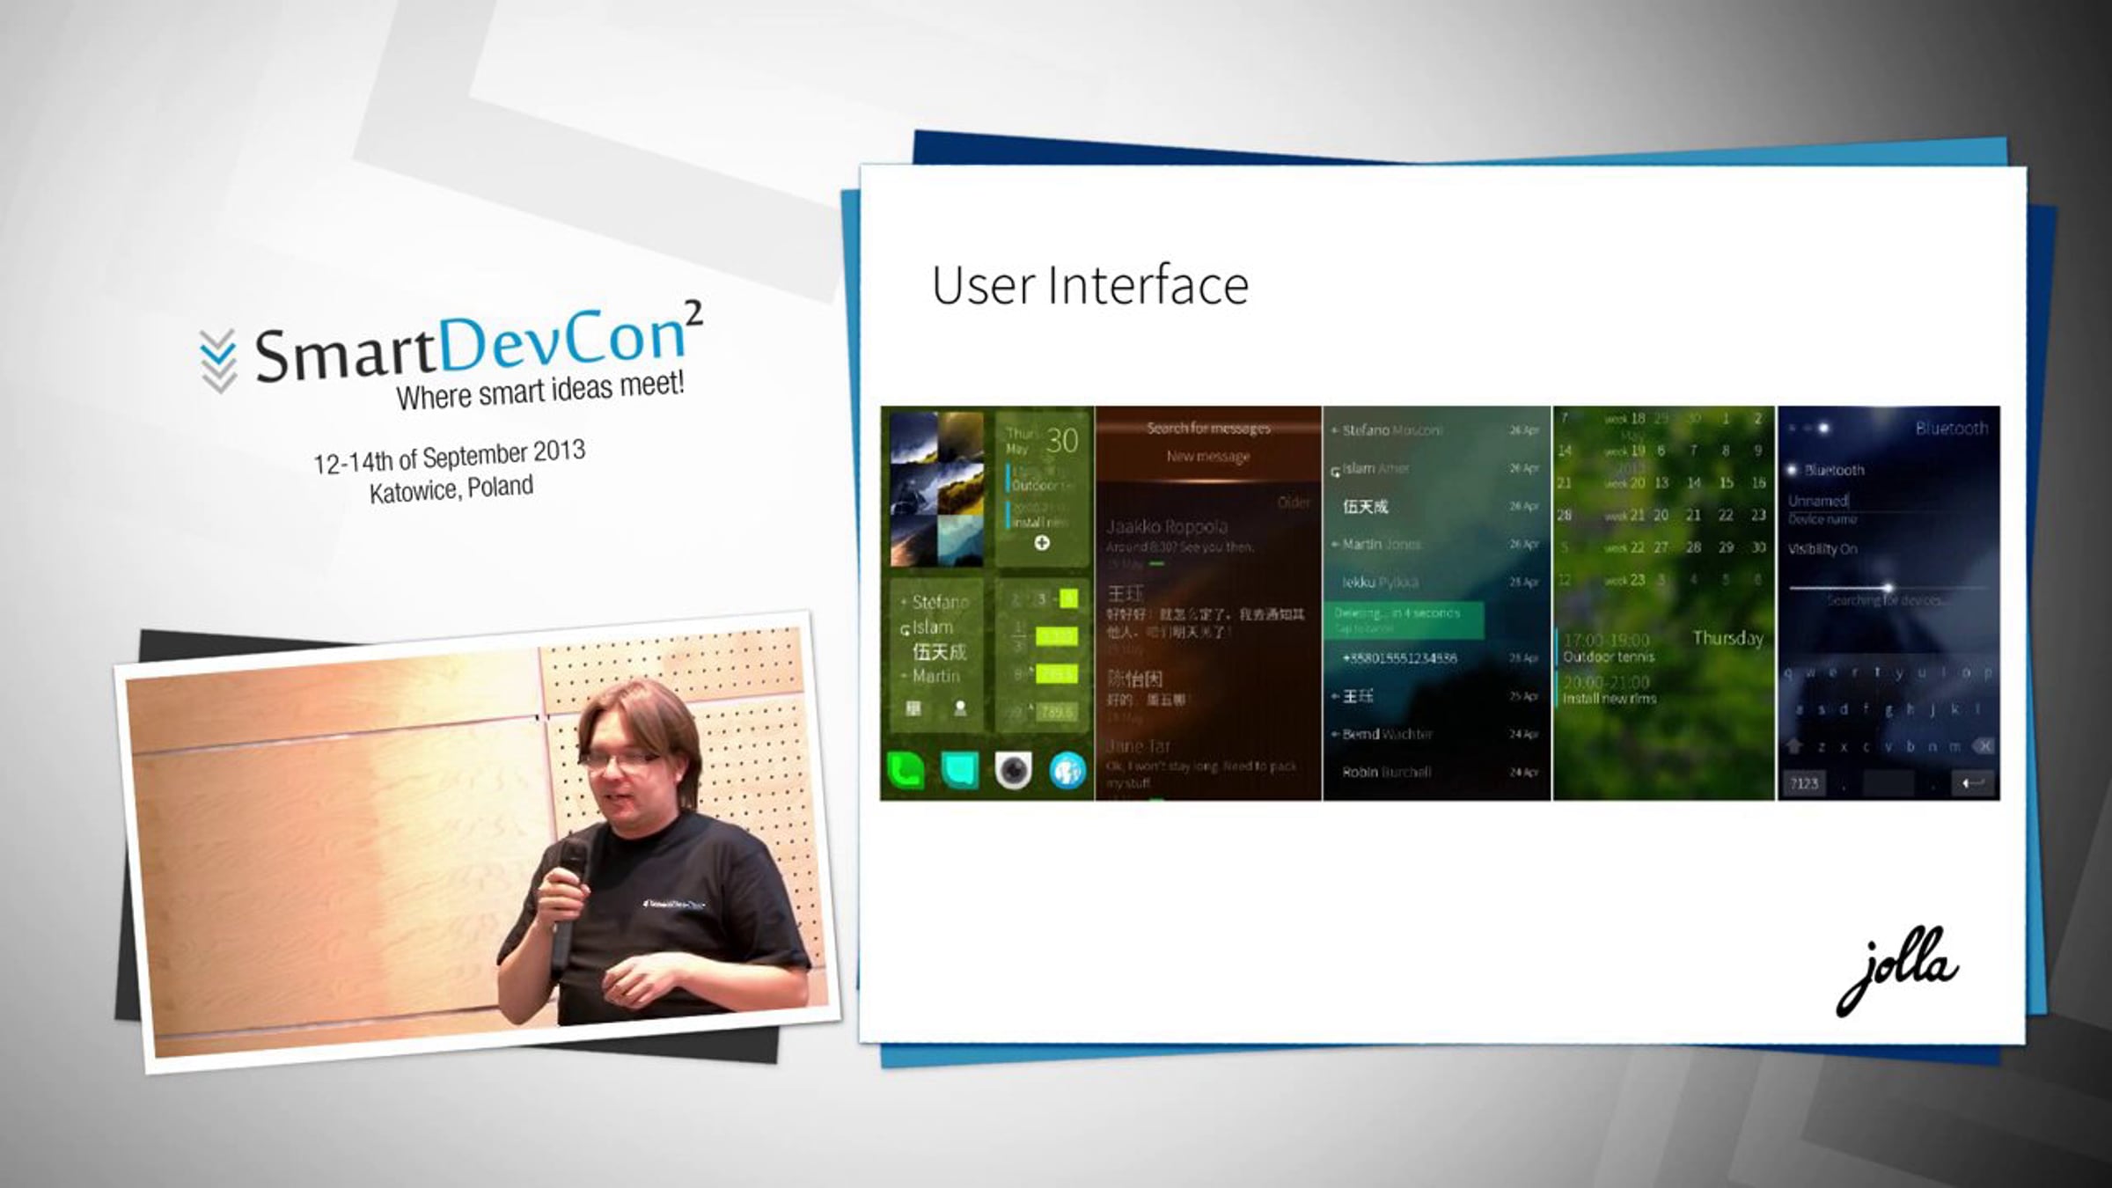Tap the spacebar on the keyboard
The width and height of the screenshot is (2112, 1188).
[1888, 782]
